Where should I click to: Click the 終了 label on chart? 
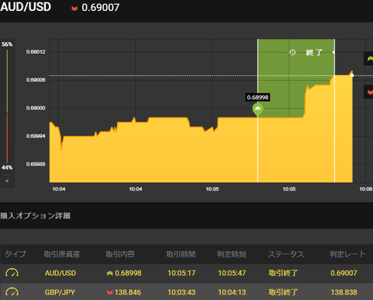[314, 53]
